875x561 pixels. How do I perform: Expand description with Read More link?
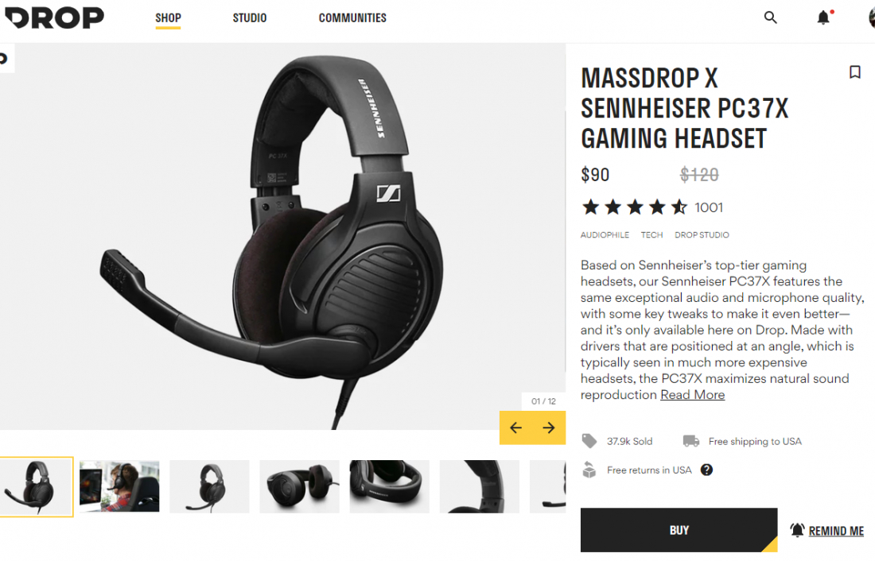693,395
